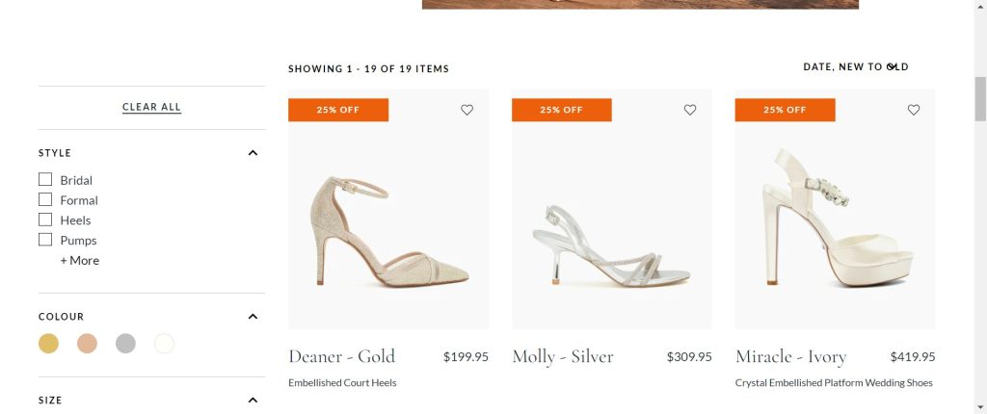
Task: Check the Bridal style filter
Action: pyautogui.click(x=45, y=180)
